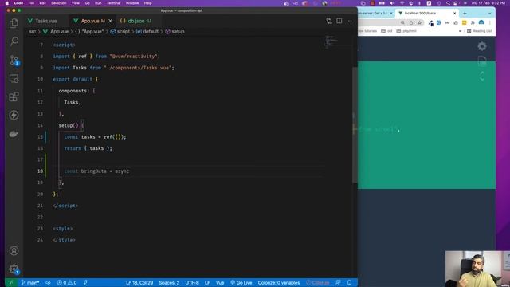Open the View menu
Viewport: 510px width, 287px height.
point(76,3)
